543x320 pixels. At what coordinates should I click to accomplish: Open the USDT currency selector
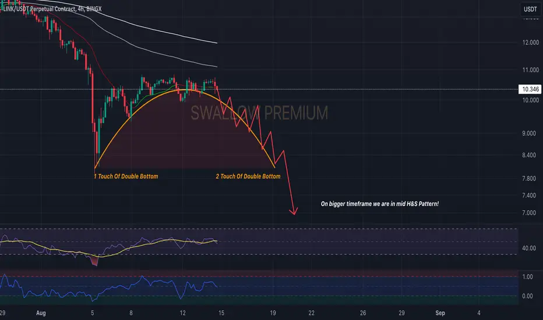coord(530,9)
